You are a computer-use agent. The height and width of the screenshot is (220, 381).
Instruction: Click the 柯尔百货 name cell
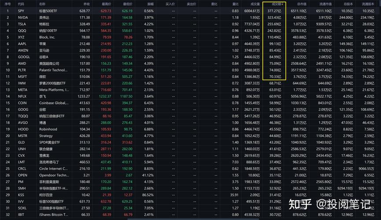(46, 195)
